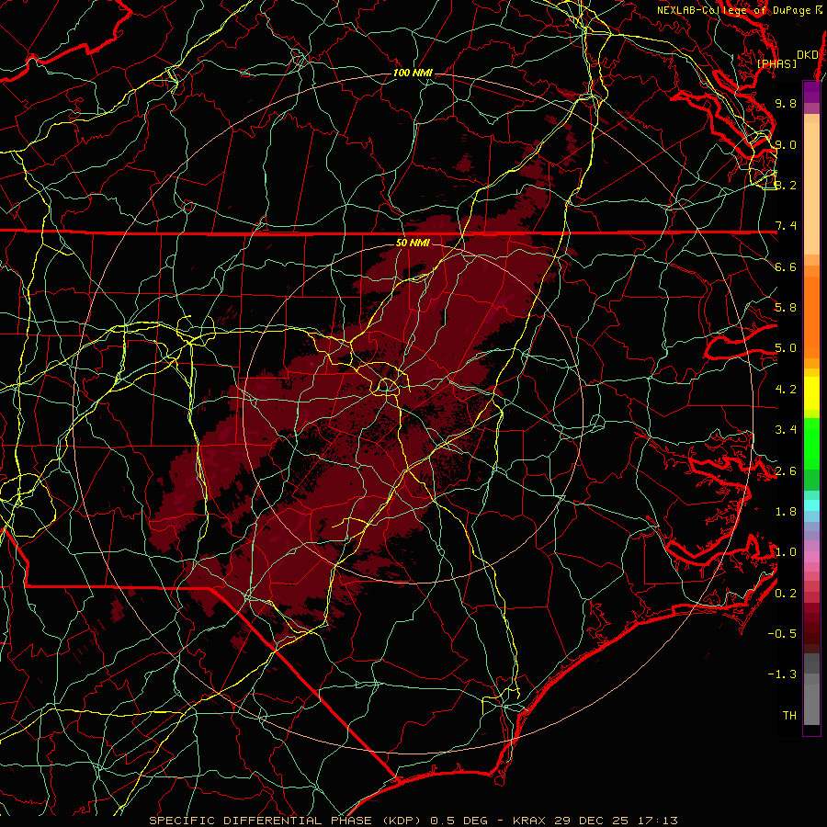
Task: Click the -0.5 legend value
Action: pyautogui.click(x=782, y=634)
